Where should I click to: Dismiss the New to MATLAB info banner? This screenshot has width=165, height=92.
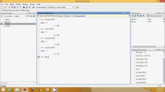pyautogui.click(x=129, y=16)
